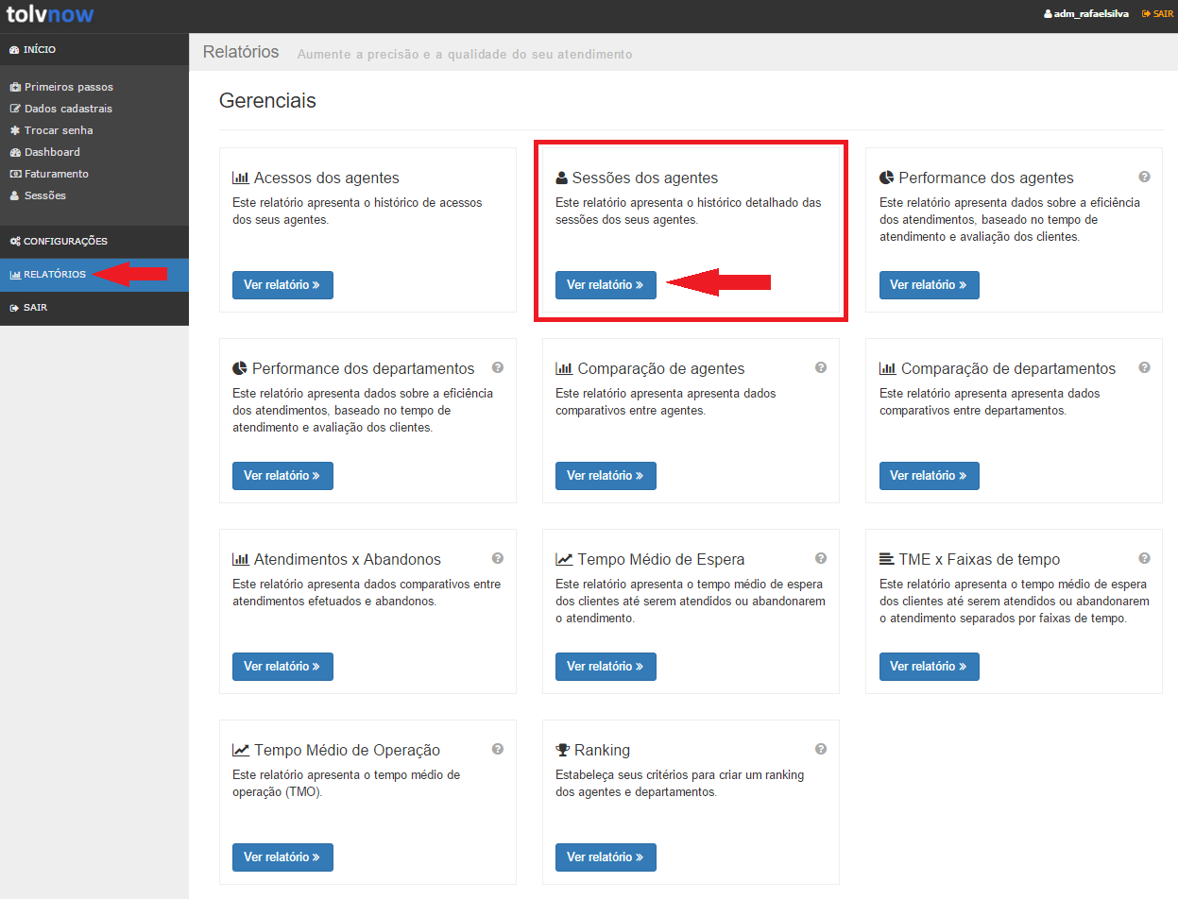Image resolution: width=1178 pixels, height=899 pixels.
Task: View report for Acessos dos agentes
Action: pyautogui.click(x=282, y=285)
